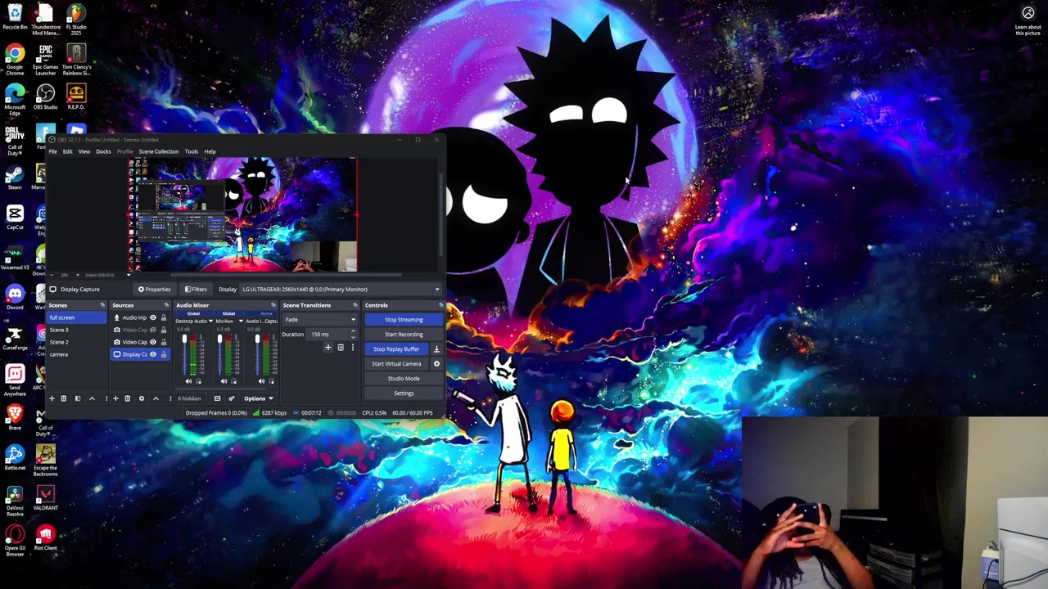Click Start Virtual Camera button
This screenshot has height=589, width=1048.
point(396,364)
